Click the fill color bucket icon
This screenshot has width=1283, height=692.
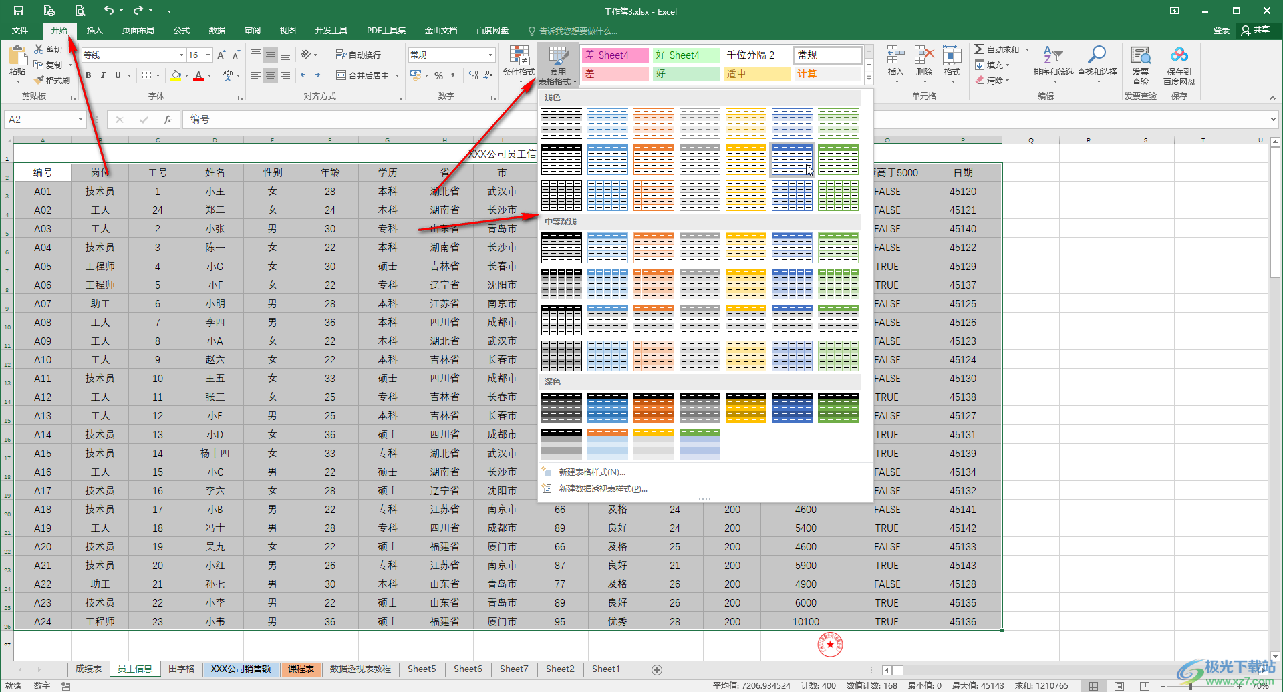[176, 75]
